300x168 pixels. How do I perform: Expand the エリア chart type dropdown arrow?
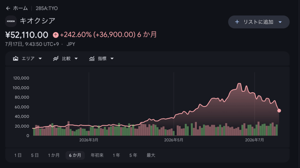pos(40,59)
